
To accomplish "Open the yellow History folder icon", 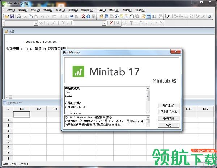I will [122, 17].
